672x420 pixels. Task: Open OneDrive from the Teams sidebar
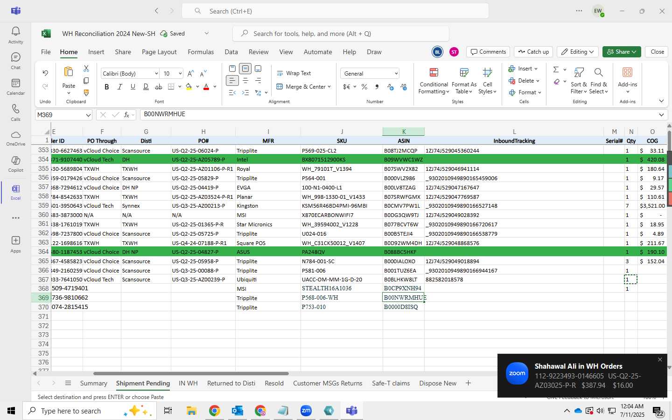[15, 138]
